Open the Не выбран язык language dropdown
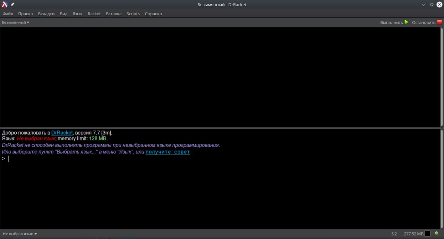 20,234
